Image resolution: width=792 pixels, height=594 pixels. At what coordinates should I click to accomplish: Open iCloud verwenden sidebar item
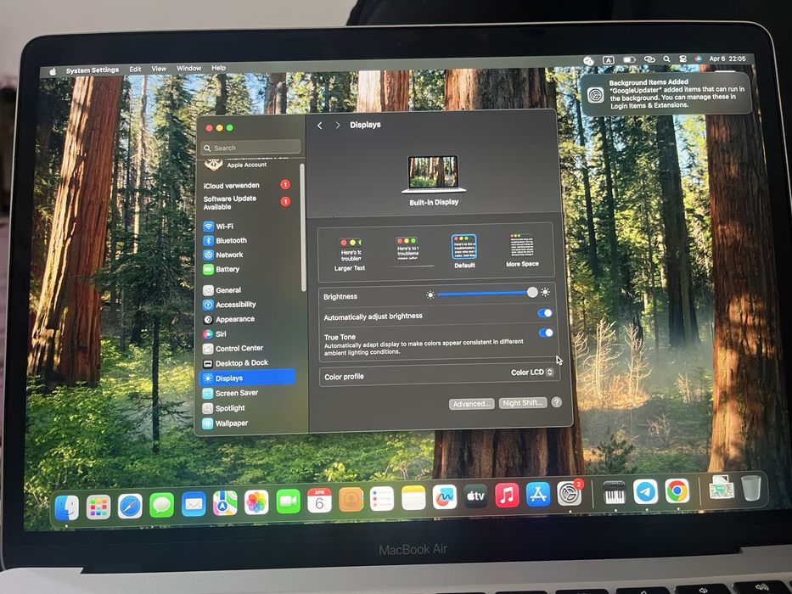[246, 185]
